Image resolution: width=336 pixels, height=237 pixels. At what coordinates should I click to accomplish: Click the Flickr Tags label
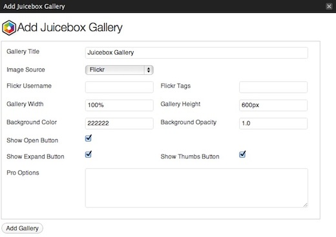point(176,86)
